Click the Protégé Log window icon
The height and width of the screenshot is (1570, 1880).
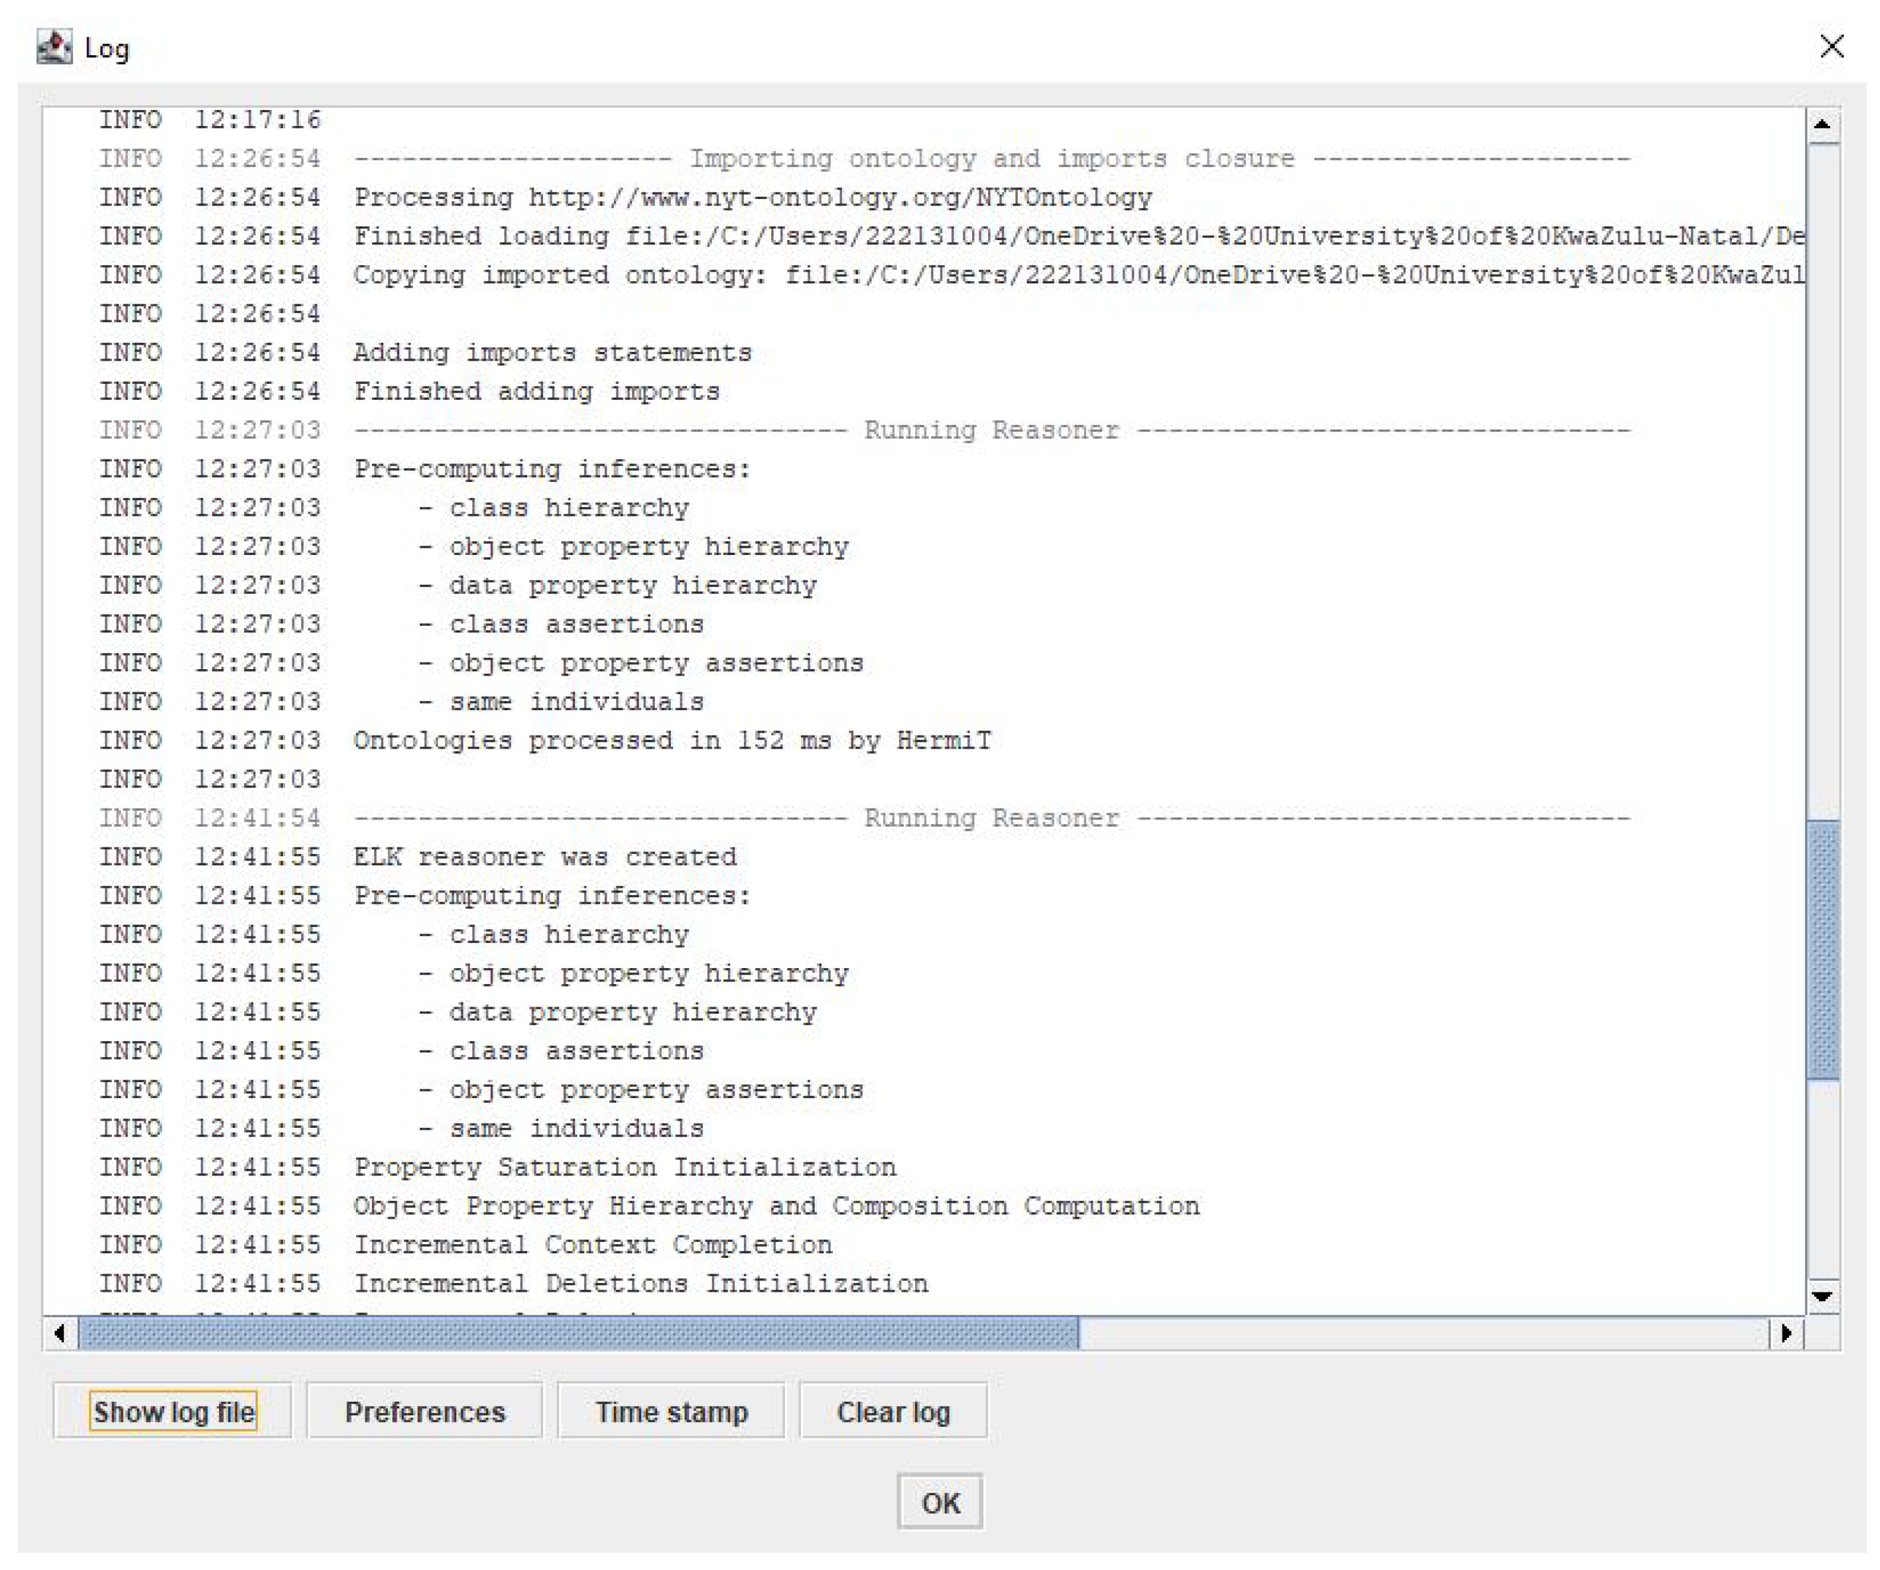53,46
